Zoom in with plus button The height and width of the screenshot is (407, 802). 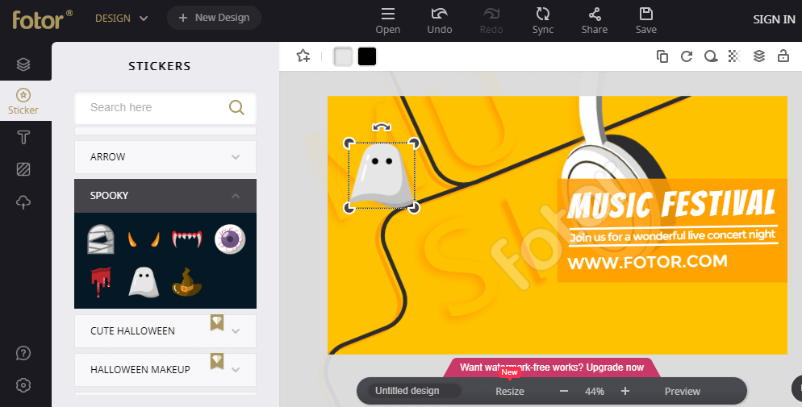(x=625, y=391)
